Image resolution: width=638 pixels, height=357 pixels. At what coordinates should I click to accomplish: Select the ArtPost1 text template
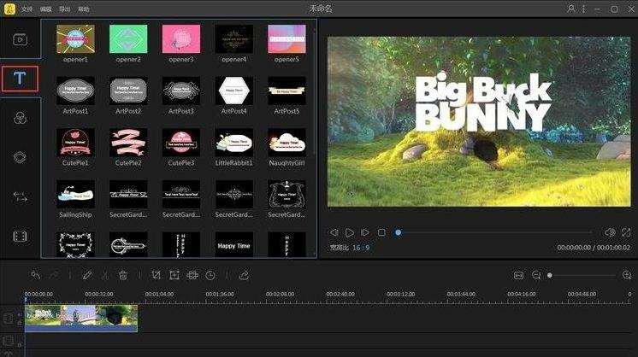pyautogui.click(x=75, y=91)
